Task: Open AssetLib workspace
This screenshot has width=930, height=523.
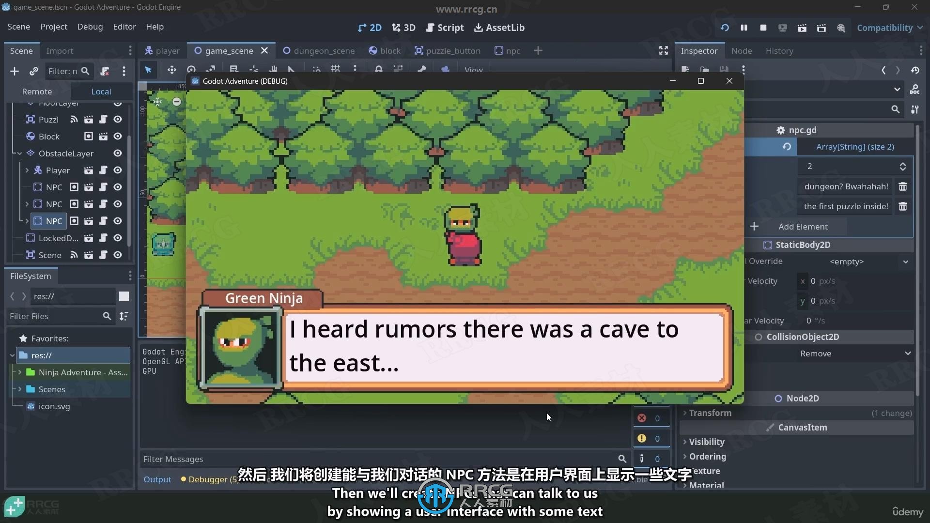Action: click(499, 28)
